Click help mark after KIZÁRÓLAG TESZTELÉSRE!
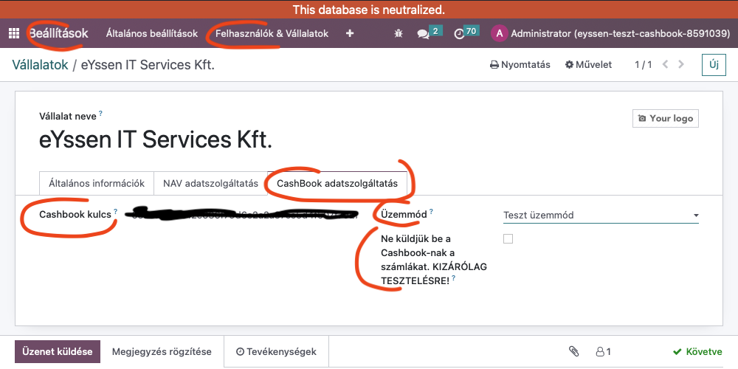Viewport: 738px width, 369px height. click(x=453, y=279)
